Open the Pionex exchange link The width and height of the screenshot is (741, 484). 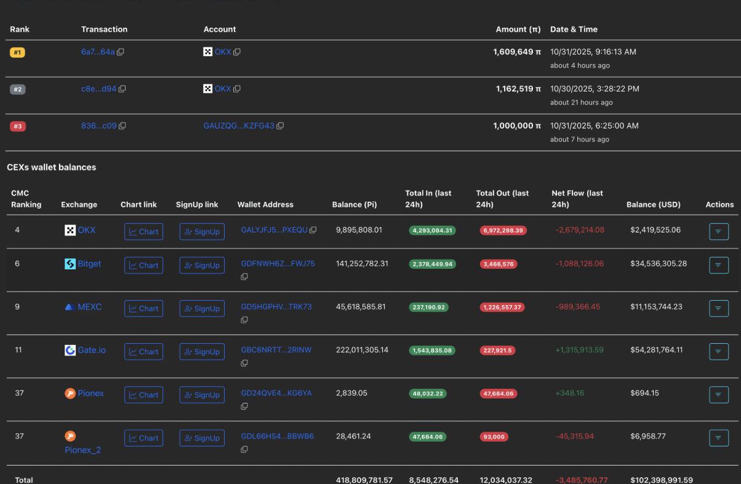(90, 393)
